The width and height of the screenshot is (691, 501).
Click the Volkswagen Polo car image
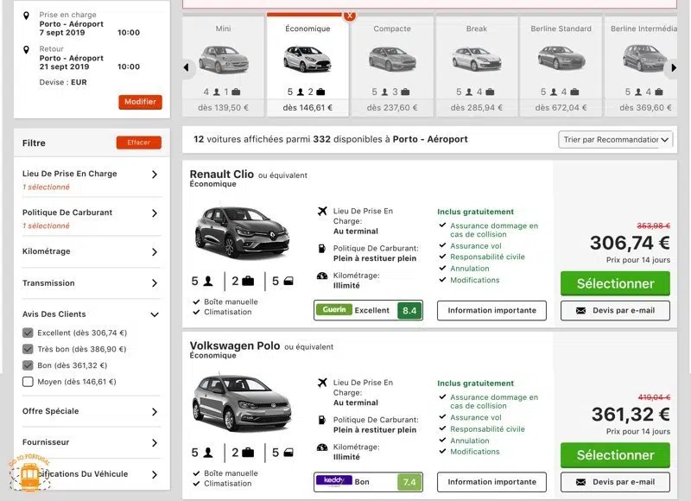[x=242, y=403]
